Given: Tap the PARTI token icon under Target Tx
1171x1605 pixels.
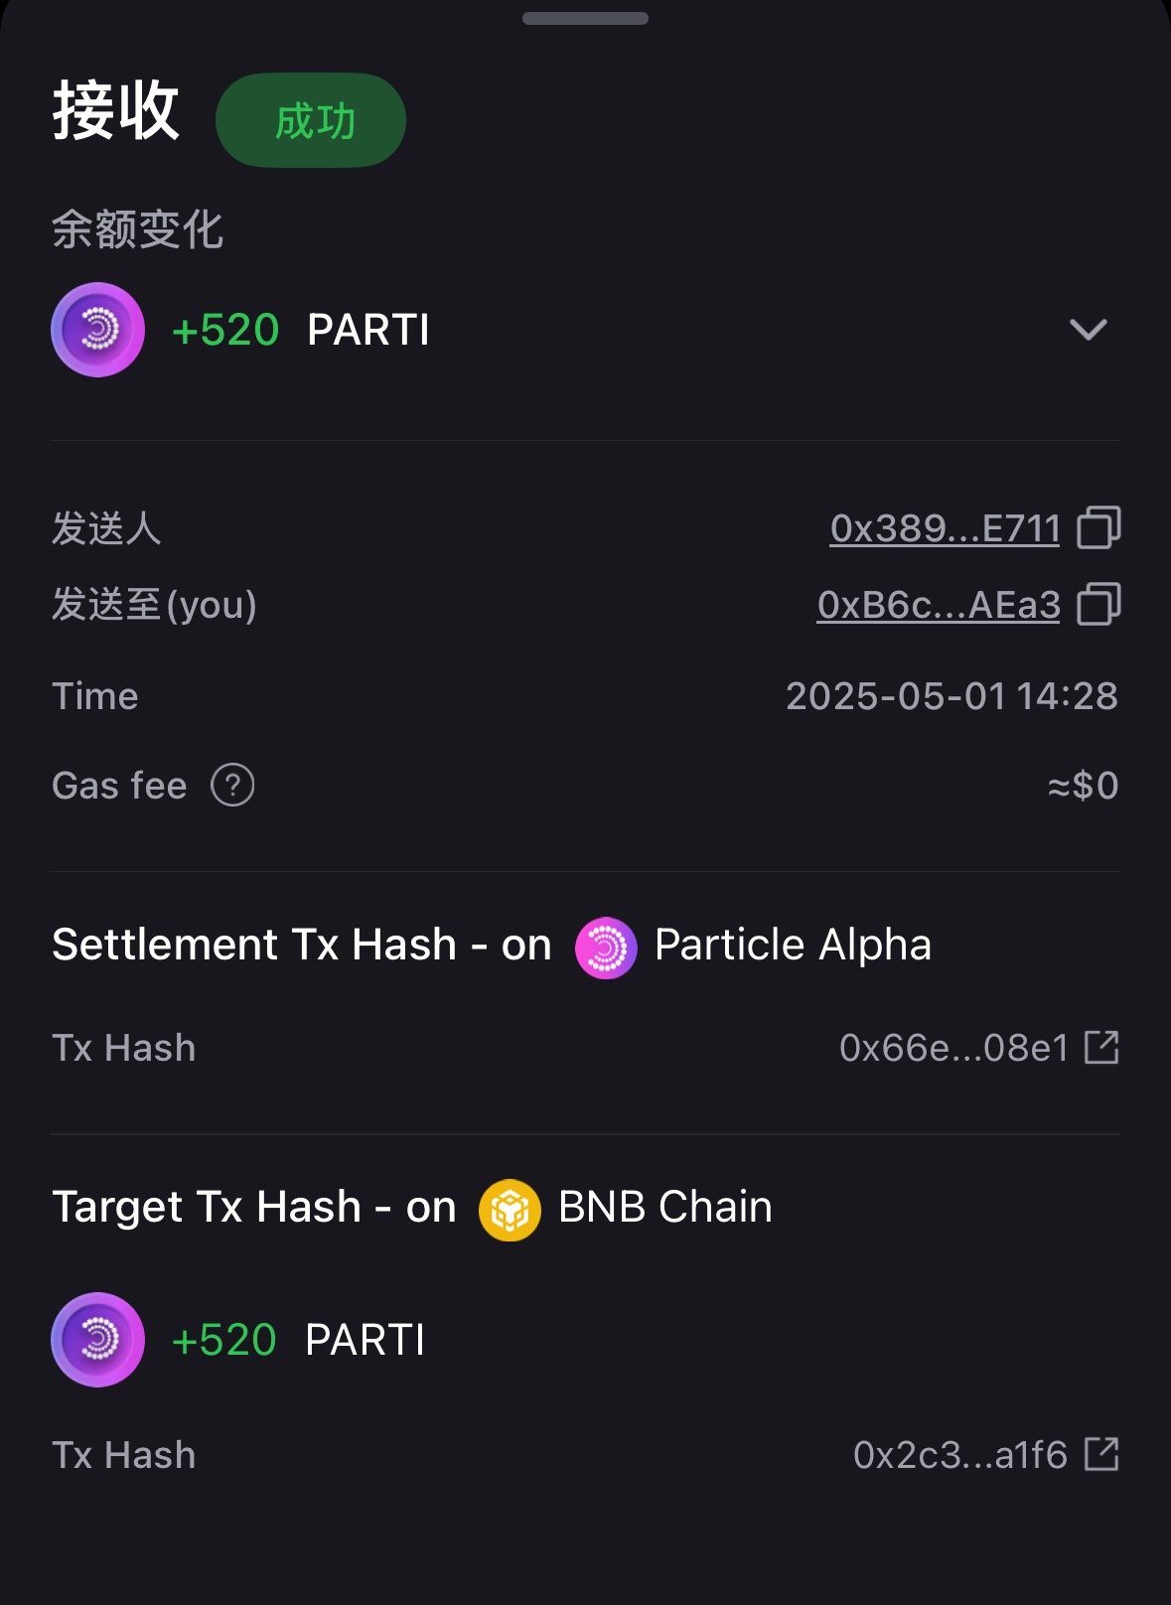Looking at the screenshot, I should (97, 1340).
